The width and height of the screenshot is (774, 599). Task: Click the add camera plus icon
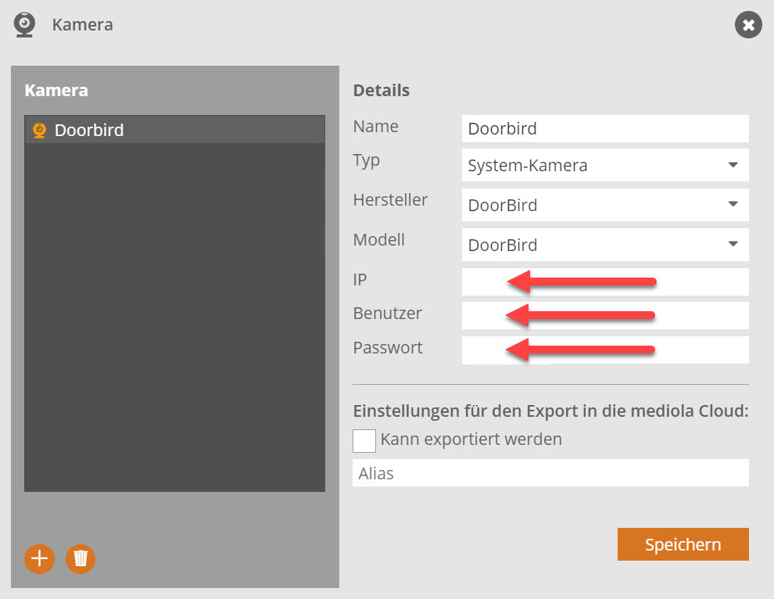tap(40, 559)
